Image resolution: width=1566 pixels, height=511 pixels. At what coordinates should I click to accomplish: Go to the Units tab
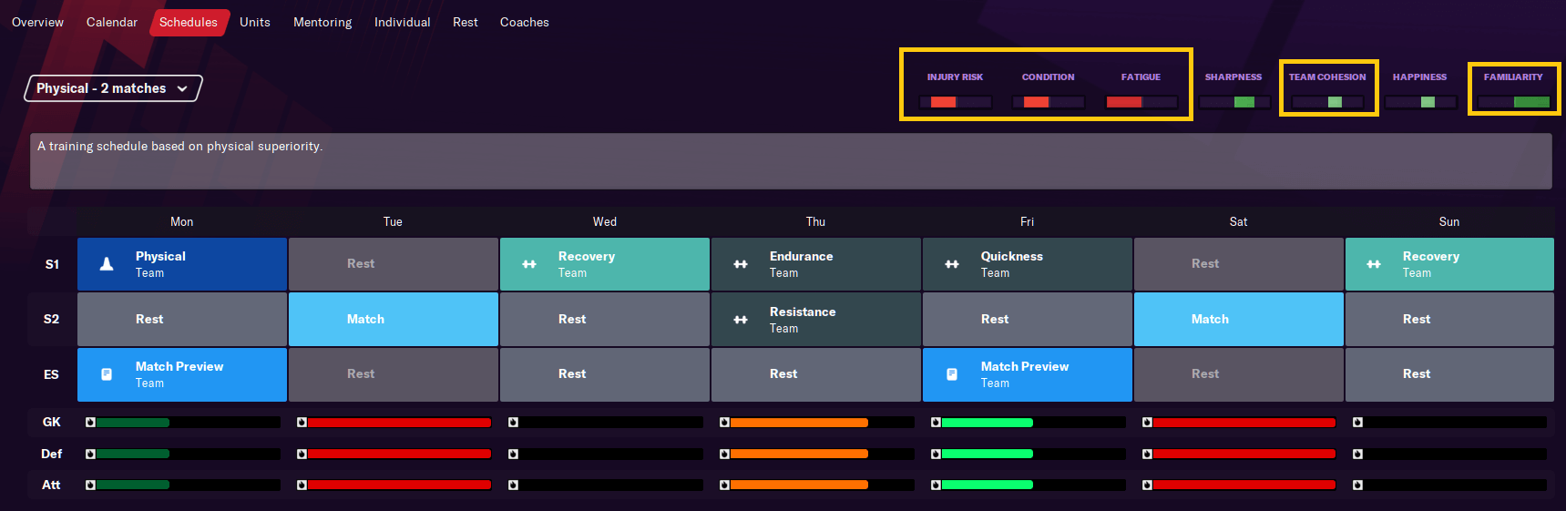pyautogui.click(x=255, y=22)
